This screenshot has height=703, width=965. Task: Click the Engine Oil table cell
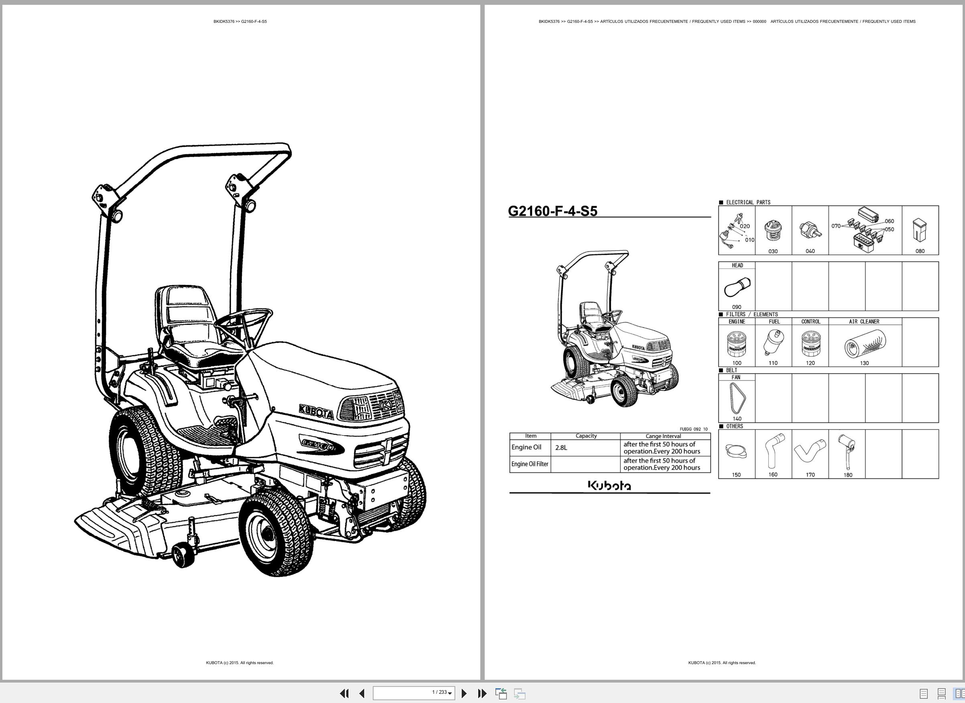pyautogui.click(x=530, y=448)
